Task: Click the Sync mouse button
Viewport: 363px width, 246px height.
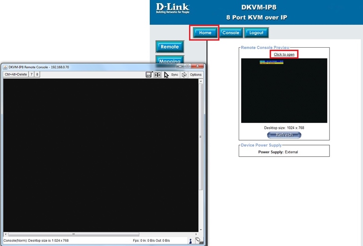Action: pos(174,75)
